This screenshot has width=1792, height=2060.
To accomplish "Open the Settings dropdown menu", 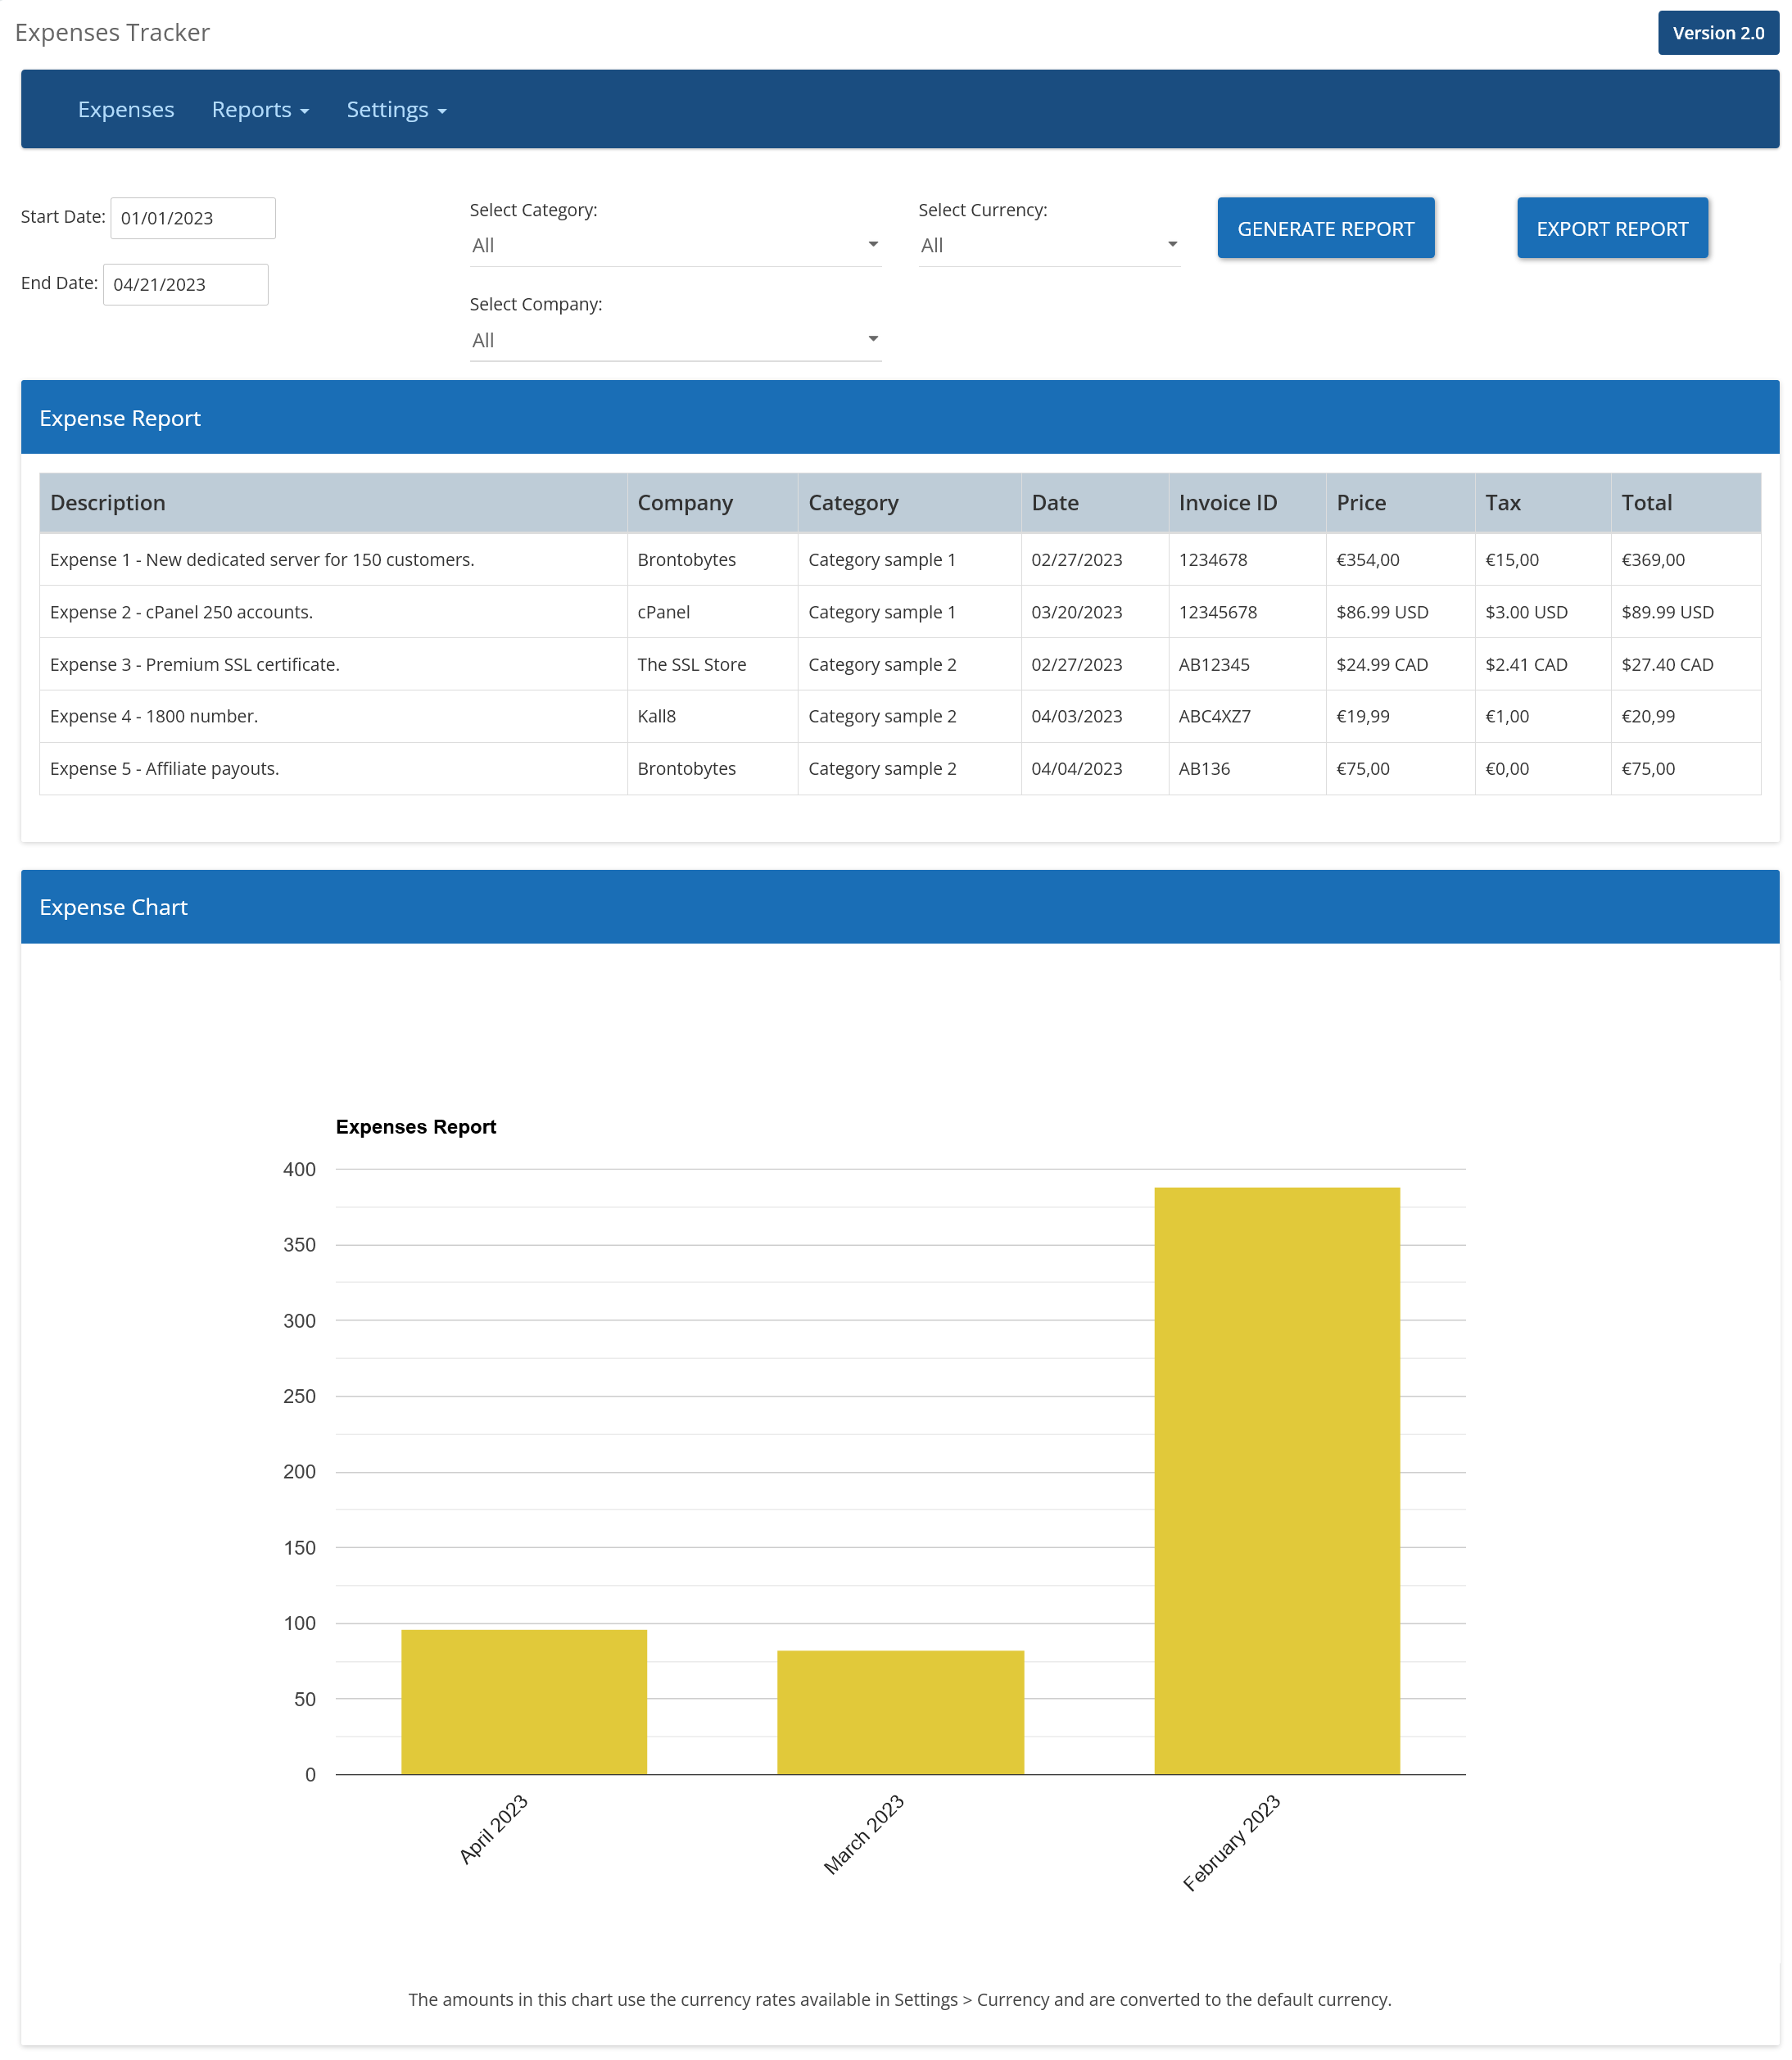I will 396,109.
